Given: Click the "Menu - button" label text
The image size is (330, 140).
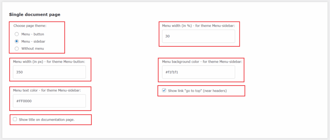Looking at the screenshot, I should 33,34.
